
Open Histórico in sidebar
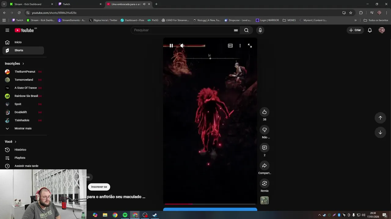[x=23, y=150]
